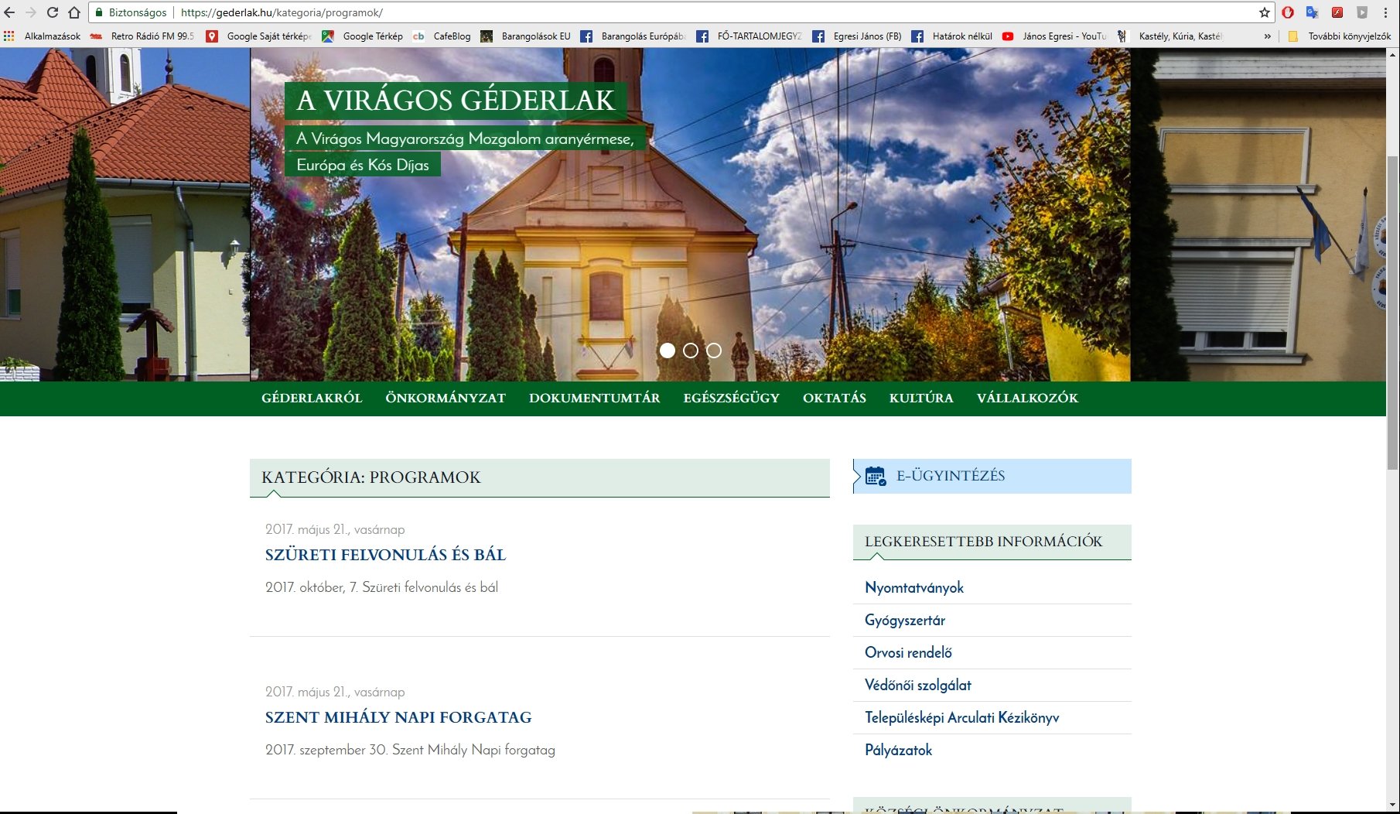Viewport: 1400px width, 814px height.
Task: Click the browser home icon
Action: pos(74,12)
